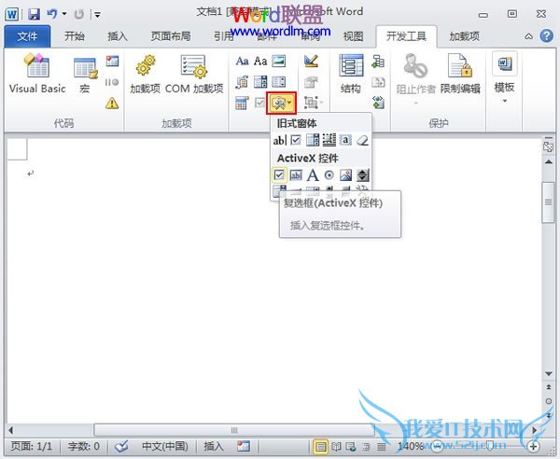Insert ActiveX spin button control
Viewport: 560px width, 459px height.
tap(362, 175)
